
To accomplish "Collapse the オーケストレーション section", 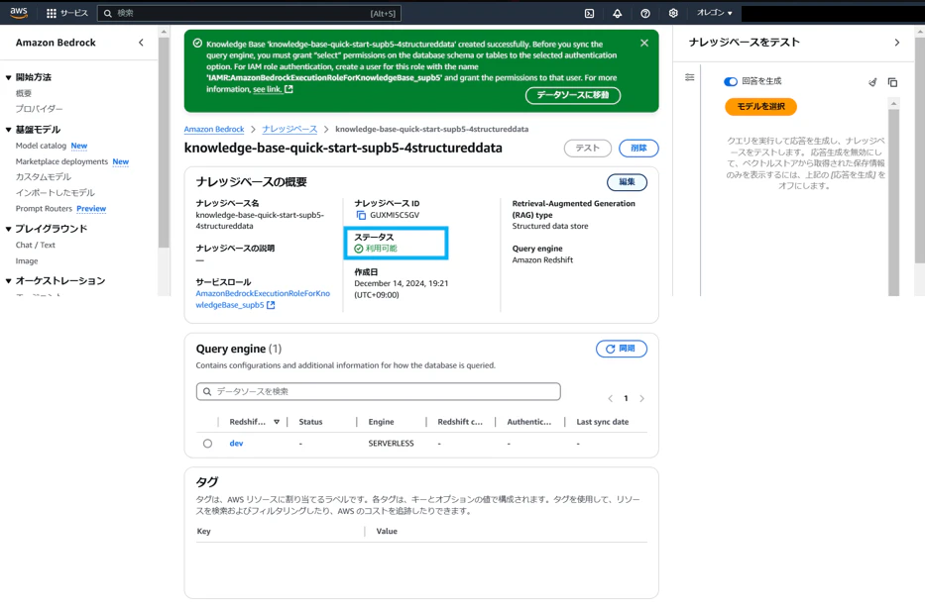I will 8,281.
